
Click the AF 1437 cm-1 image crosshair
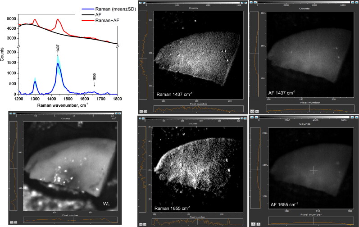coord(310,54)
